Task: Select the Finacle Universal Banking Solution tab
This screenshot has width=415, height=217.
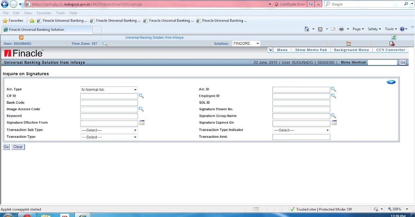Action: point(47,30)
